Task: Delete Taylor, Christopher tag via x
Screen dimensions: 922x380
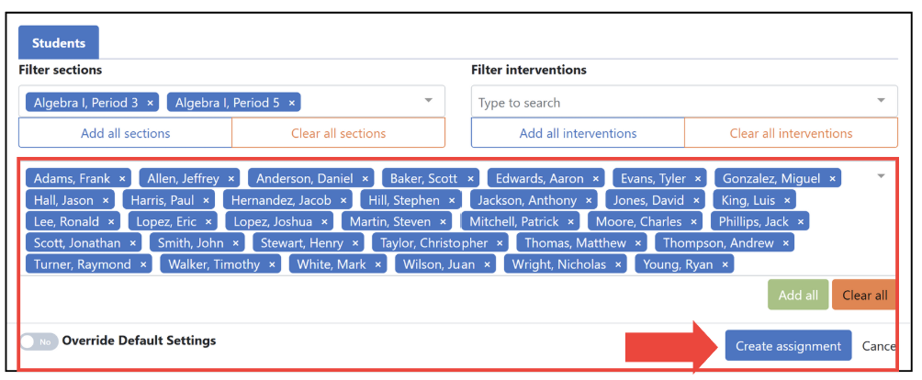Action: tap(500, 243)
